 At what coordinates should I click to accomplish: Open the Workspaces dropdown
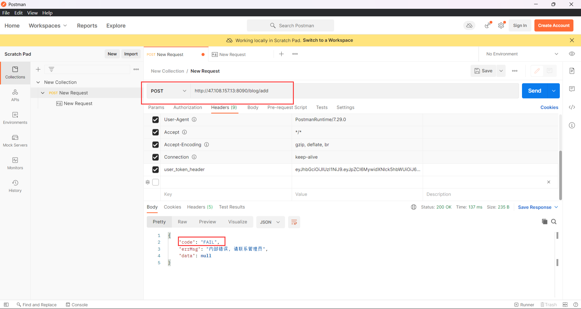(48, 26)
